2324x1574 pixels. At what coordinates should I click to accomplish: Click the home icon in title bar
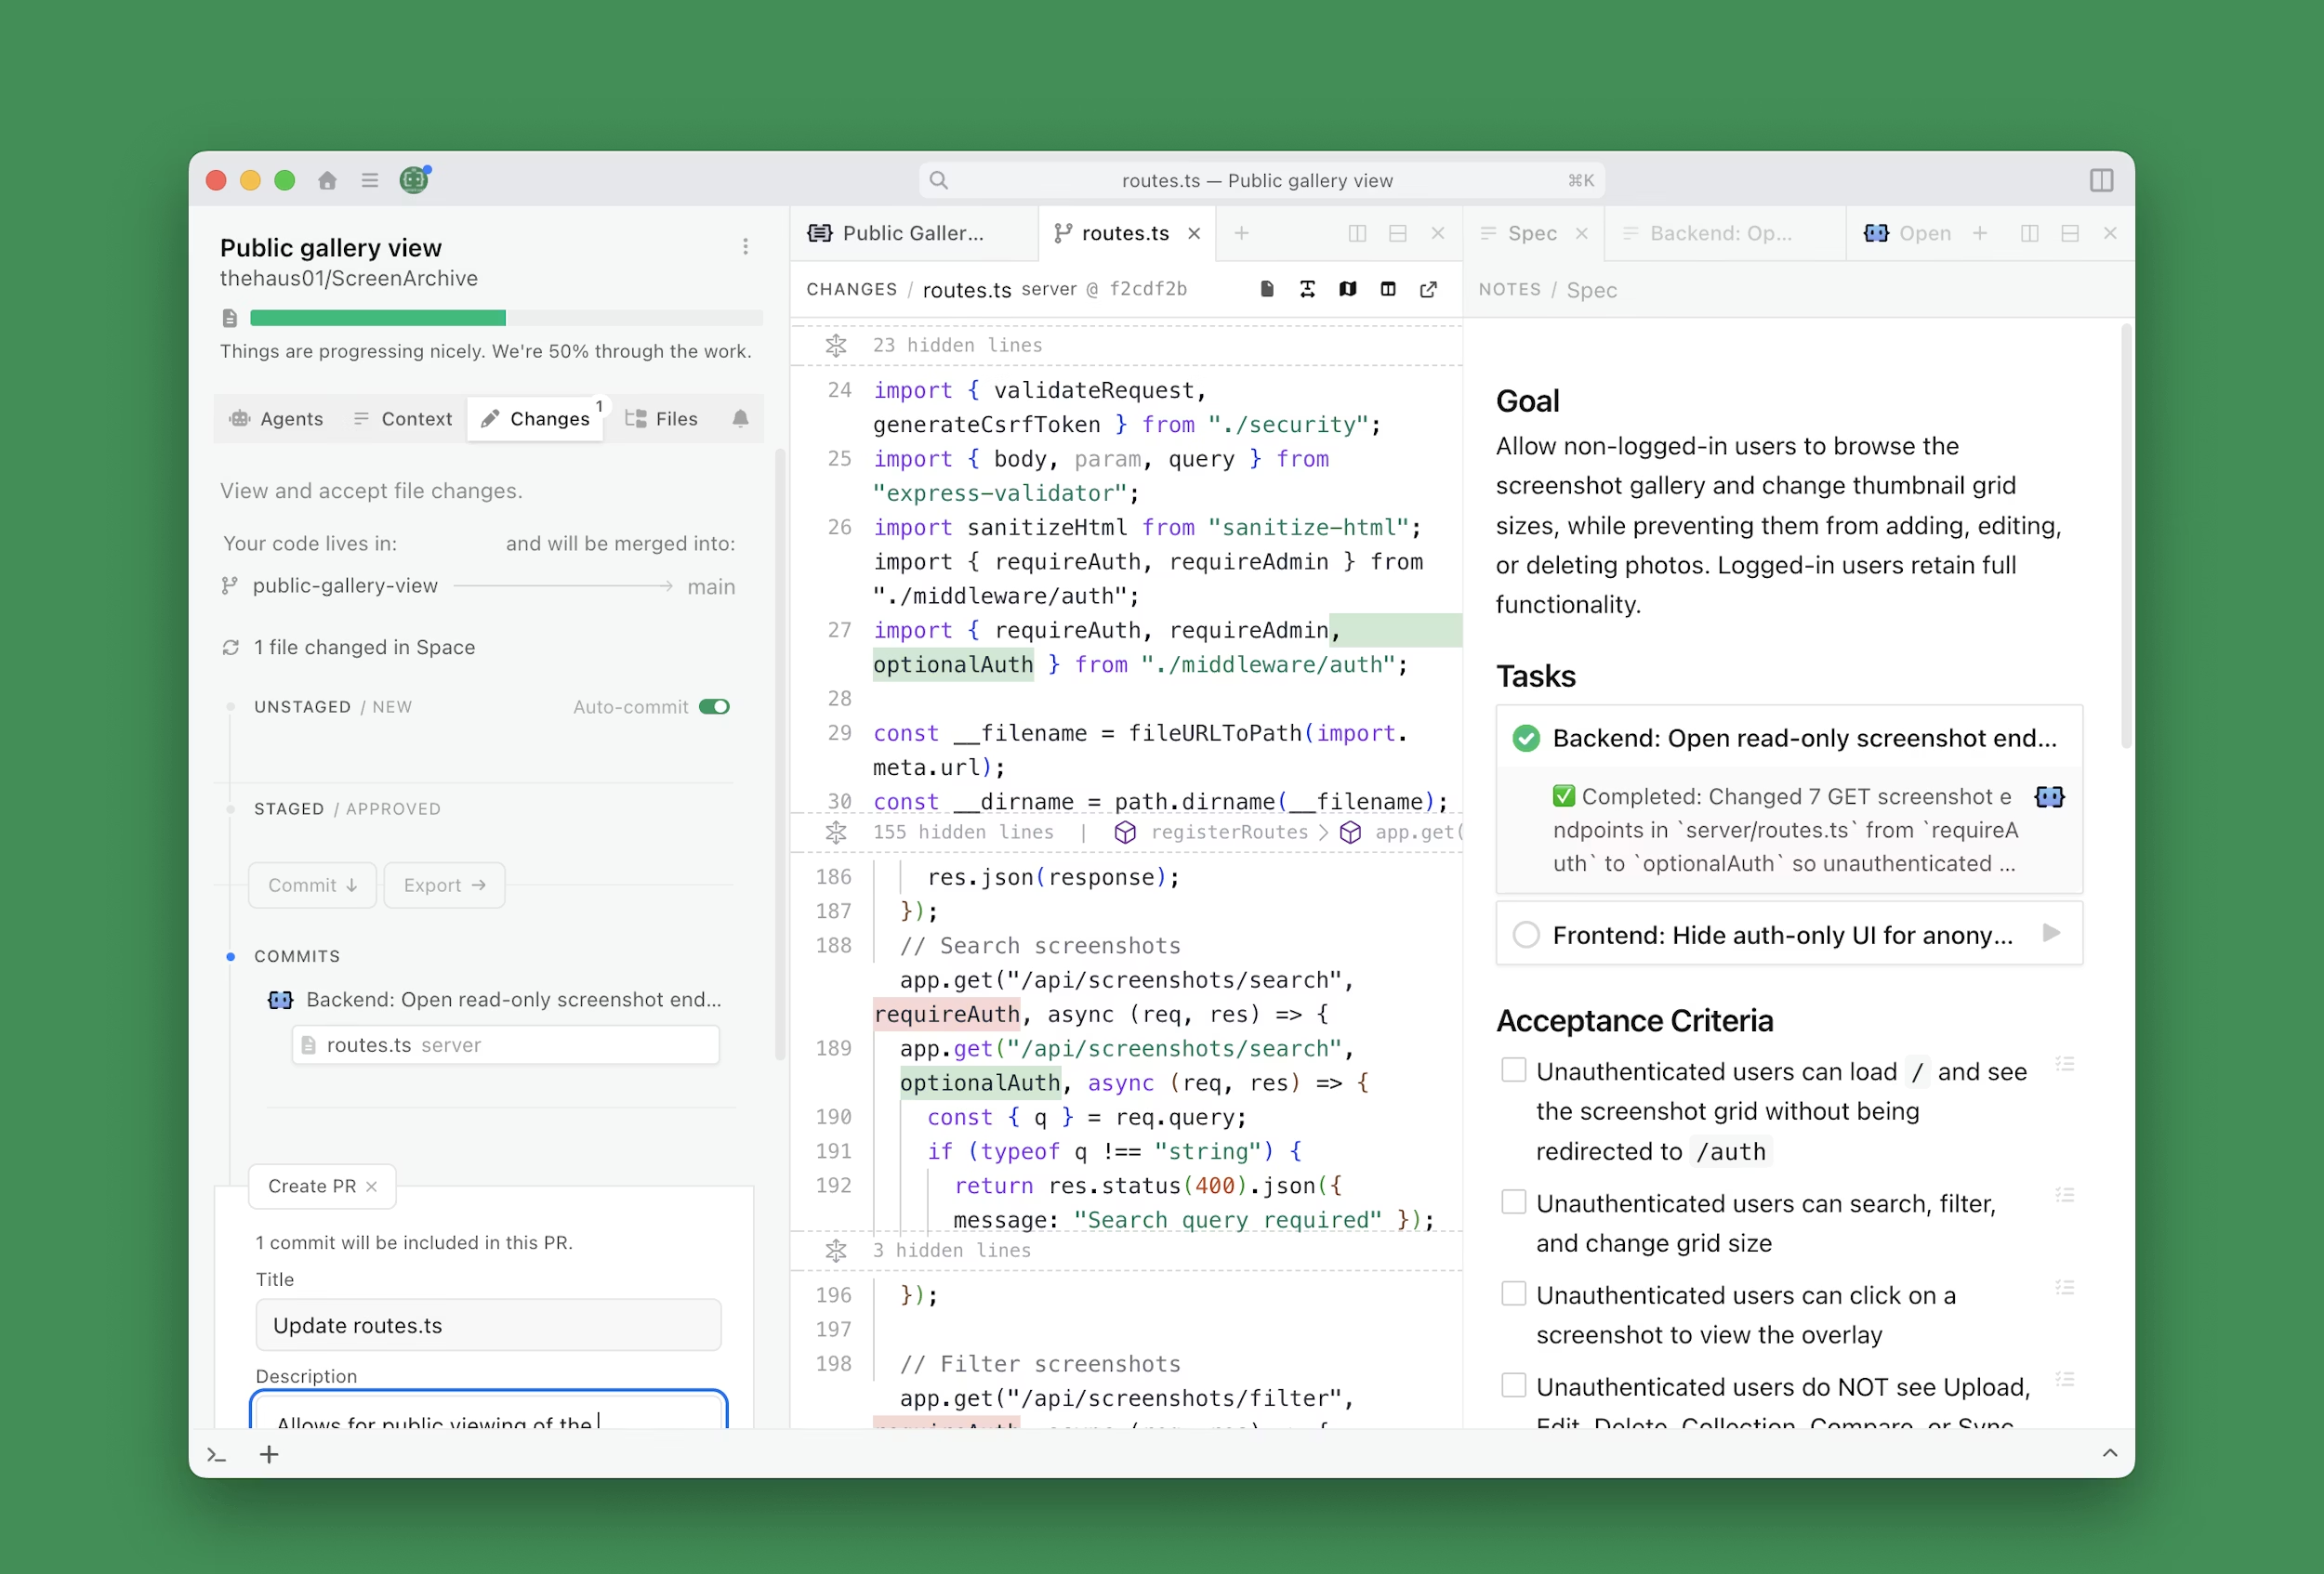(x=327, y=181)
